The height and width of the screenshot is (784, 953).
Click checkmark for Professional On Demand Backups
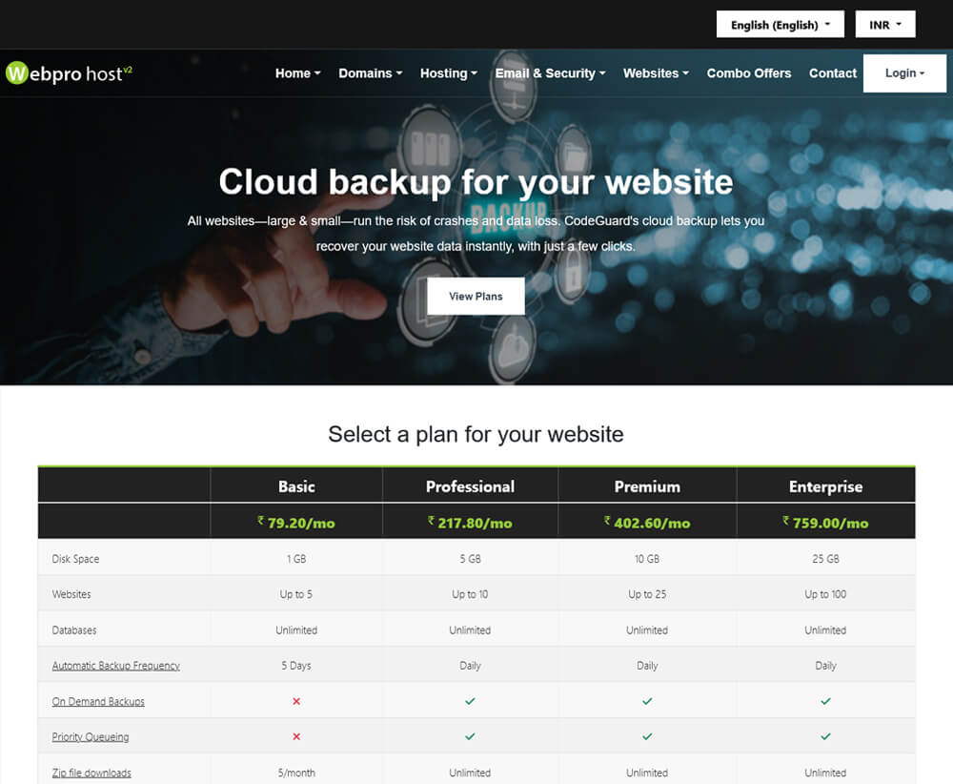(470, 701)
